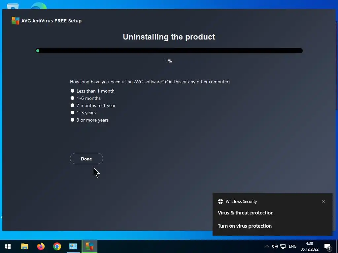Choose the '1-6 months' radio button

click(72, 98)
